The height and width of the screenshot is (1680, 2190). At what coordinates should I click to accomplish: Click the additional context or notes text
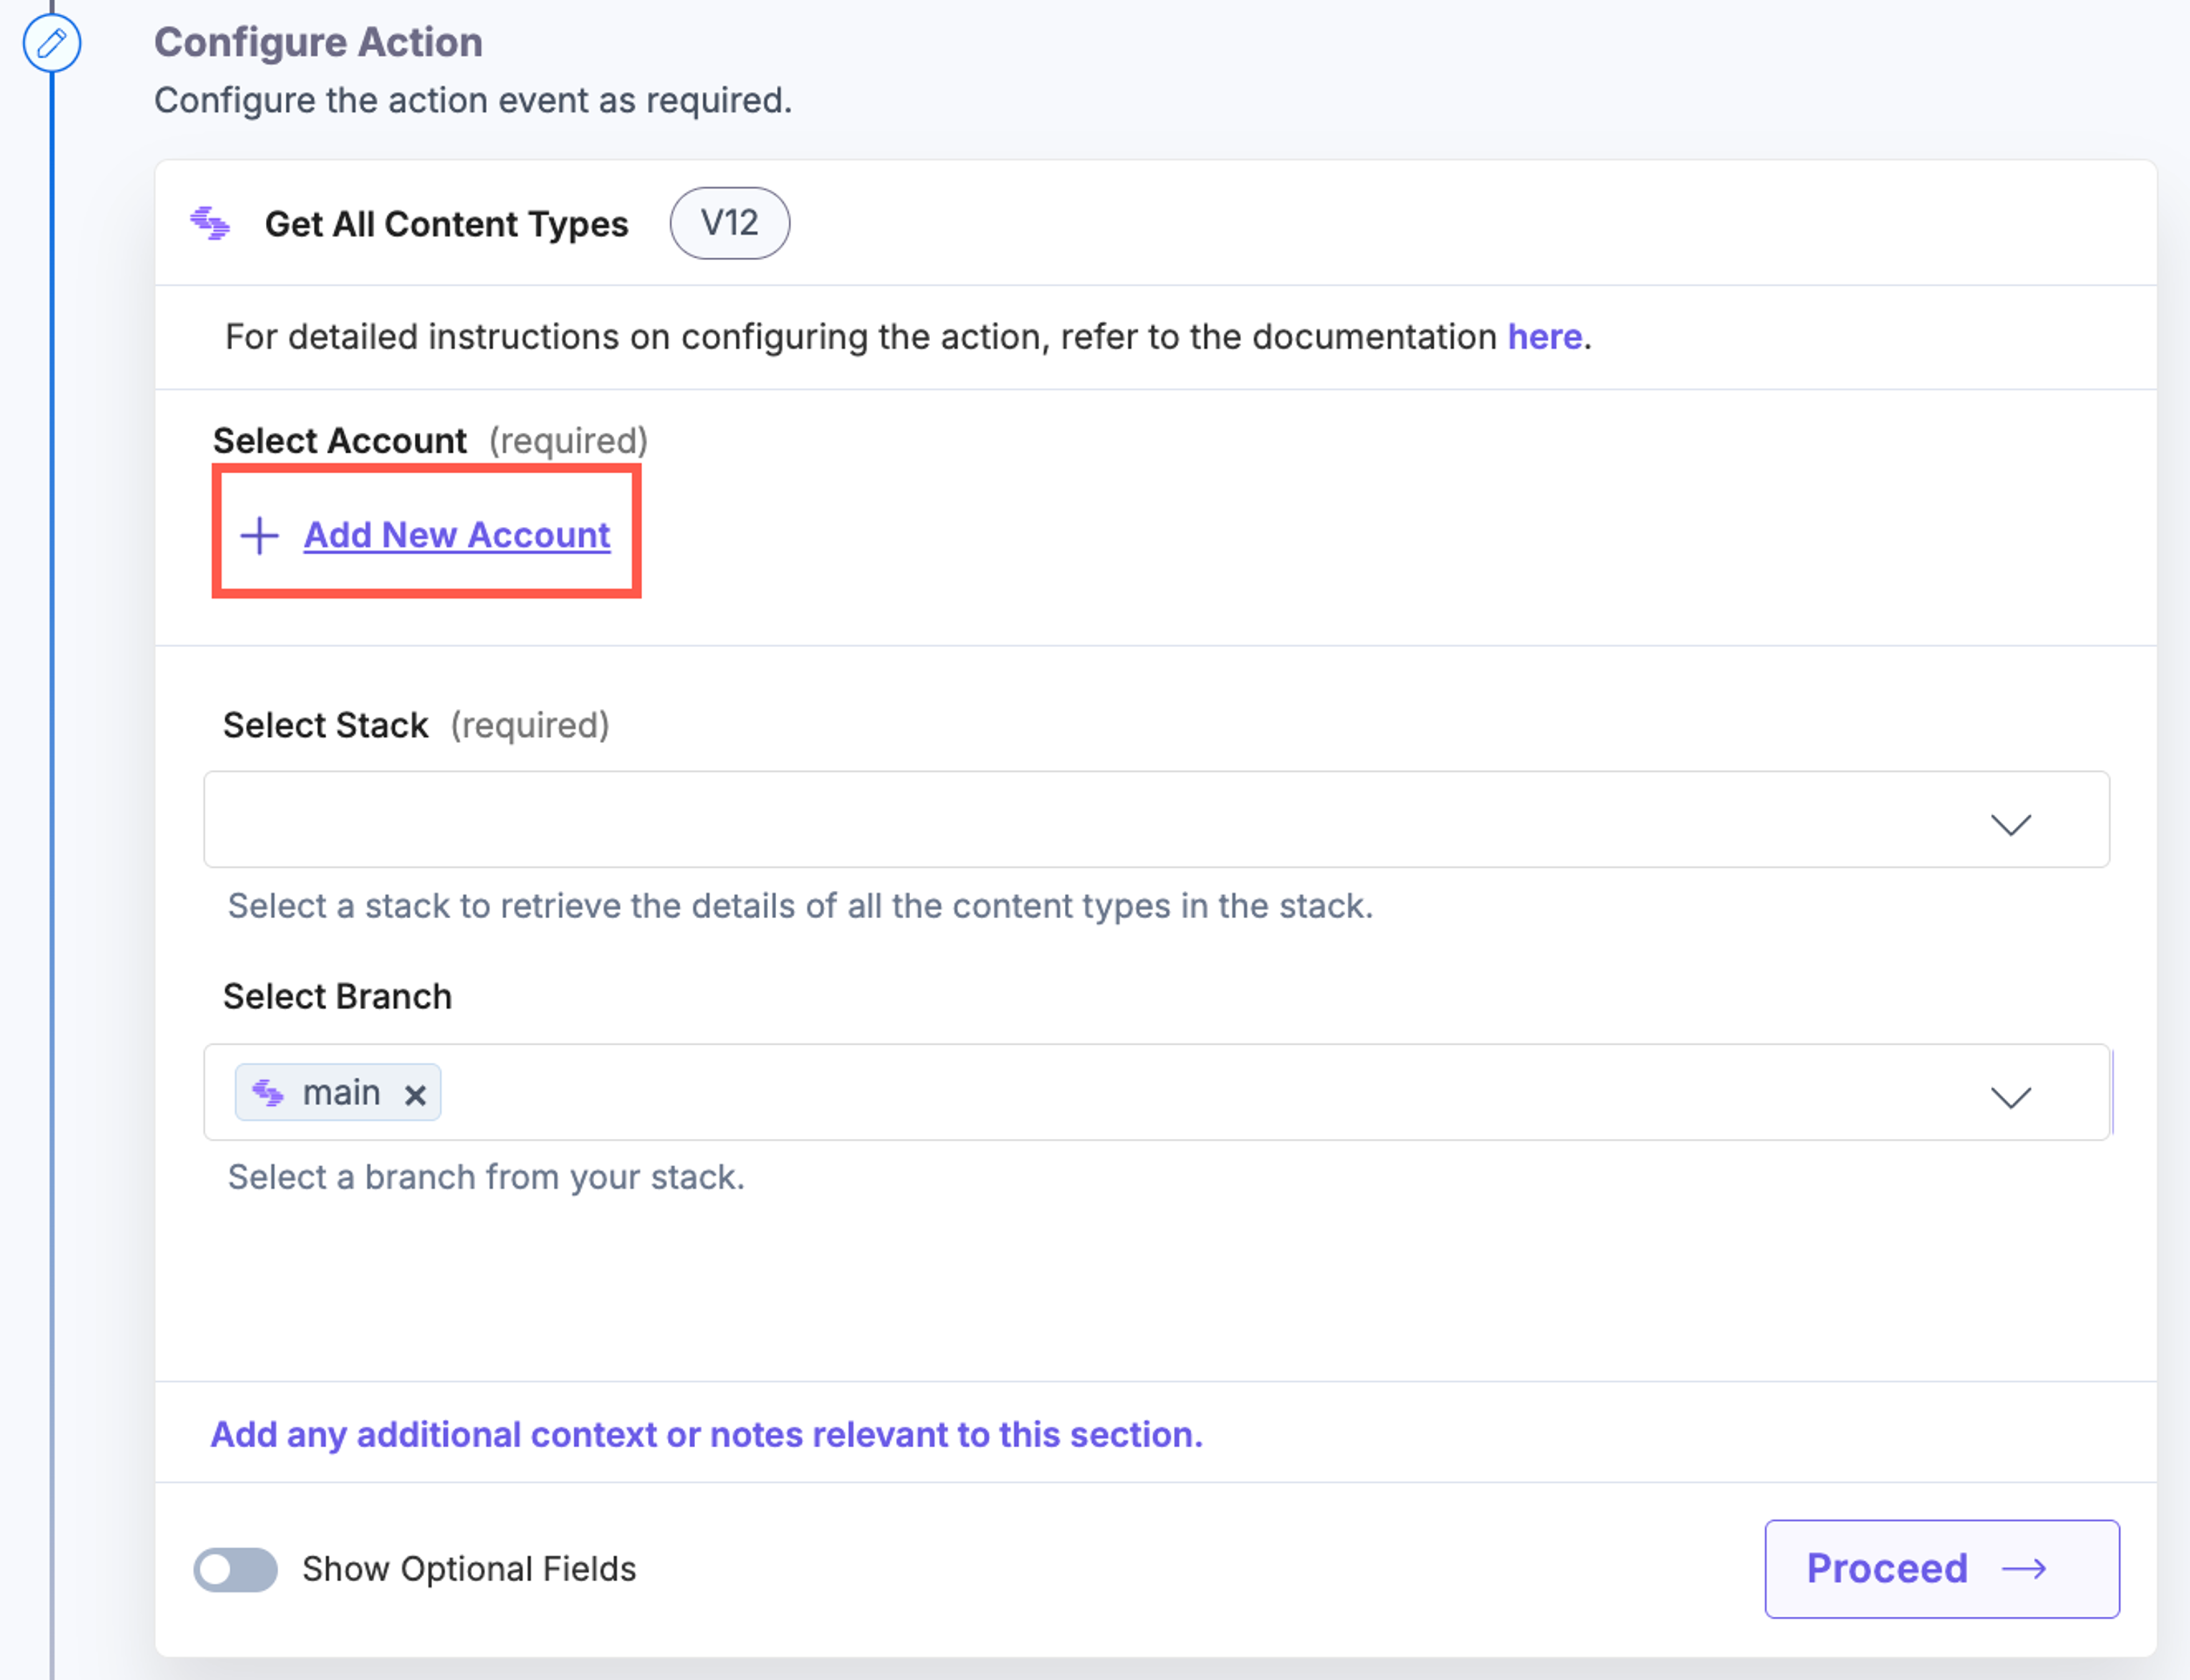(x=706, y=1434)
